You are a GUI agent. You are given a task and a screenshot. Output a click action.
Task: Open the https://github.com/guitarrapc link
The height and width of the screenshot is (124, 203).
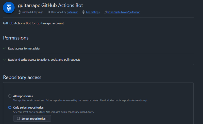click(124, 12)
